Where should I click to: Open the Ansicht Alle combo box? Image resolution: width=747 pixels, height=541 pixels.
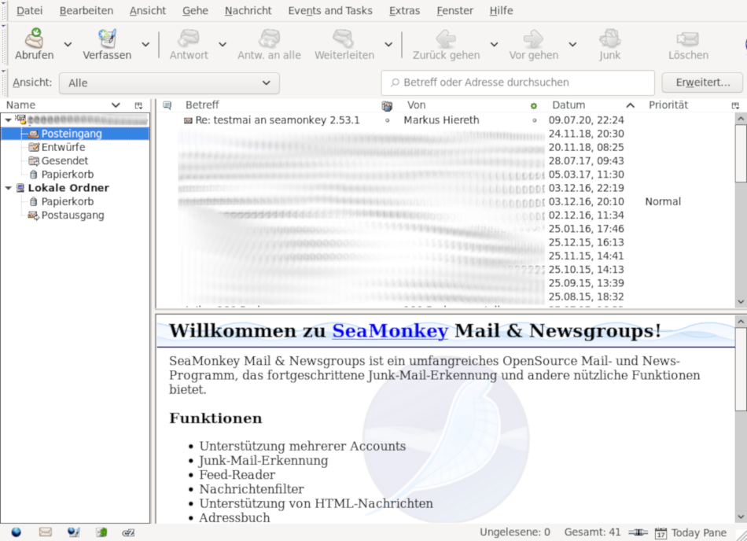tap(169, 83)
